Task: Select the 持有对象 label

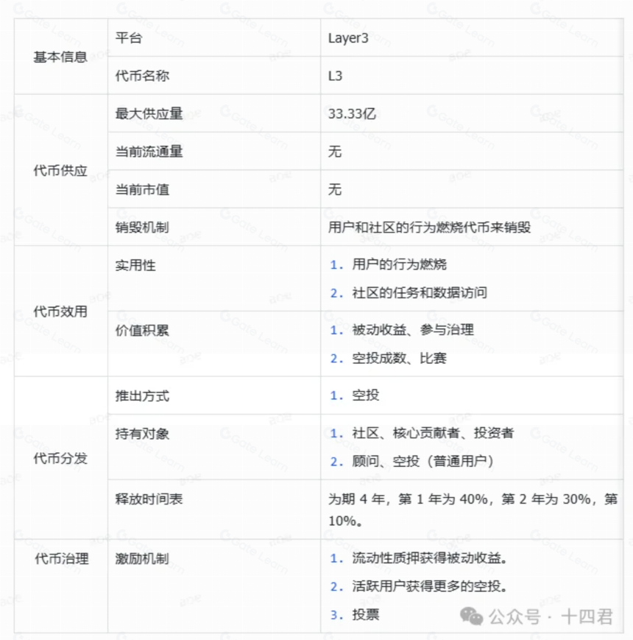Action: point(142,434)
